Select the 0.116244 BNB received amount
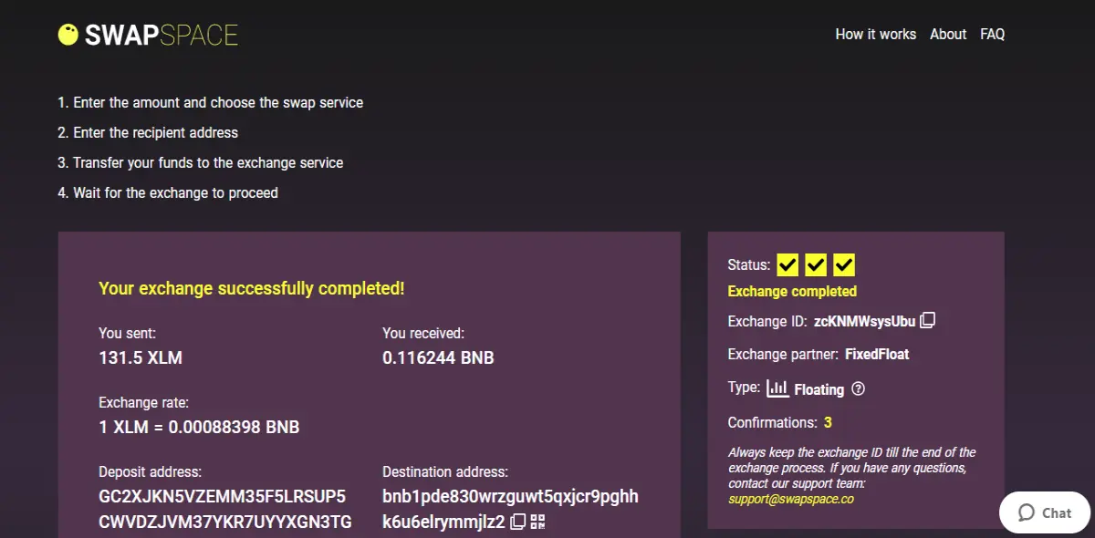Screen dimensions: 1095x538 [438, 358]
